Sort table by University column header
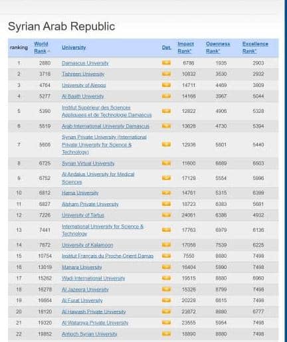Image resolution: width=287 pixels, height=342 pixels. click(74, 47)
